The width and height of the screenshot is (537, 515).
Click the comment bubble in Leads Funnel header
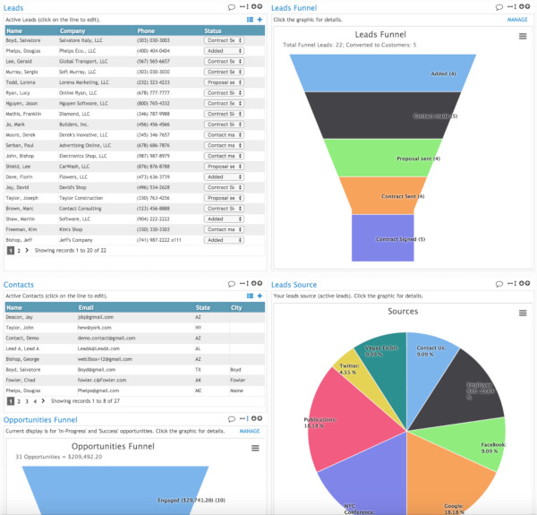[498, 7]
